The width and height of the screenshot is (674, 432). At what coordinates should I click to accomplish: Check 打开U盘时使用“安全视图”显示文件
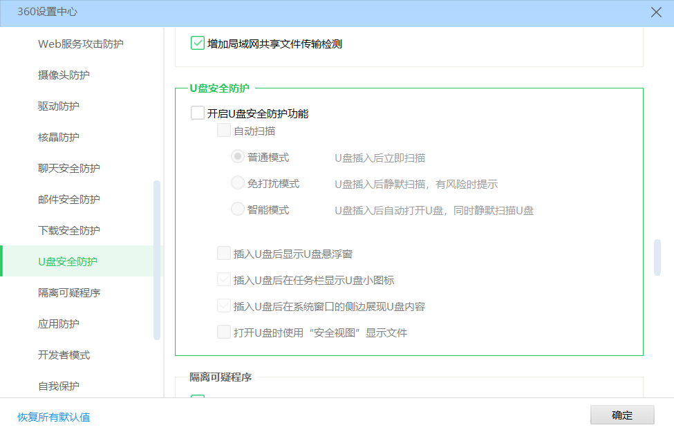coord(223,332)
